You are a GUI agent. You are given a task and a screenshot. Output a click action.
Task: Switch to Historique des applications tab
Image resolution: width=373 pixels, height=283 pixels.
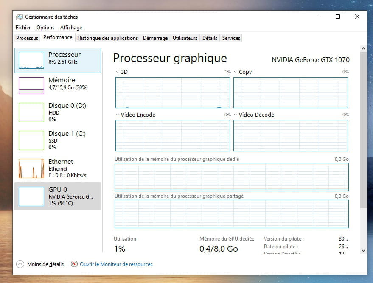click(107, 38)
